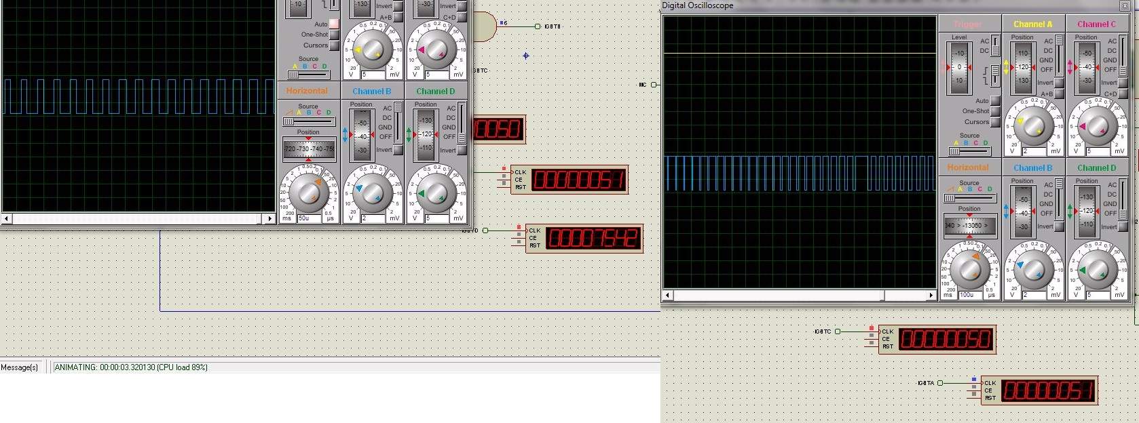
Task: Toggle Cursors in right Digital Oscilloscope
Action: coord(995,122)
